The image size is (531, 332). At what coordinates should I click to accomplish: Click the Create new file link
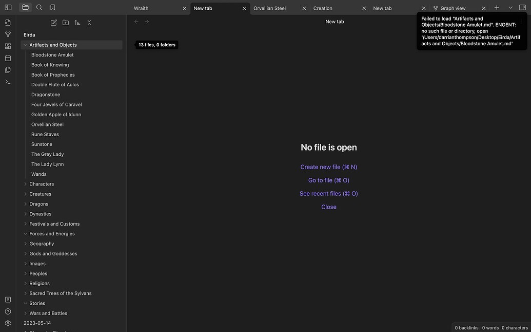pos(328,167)
